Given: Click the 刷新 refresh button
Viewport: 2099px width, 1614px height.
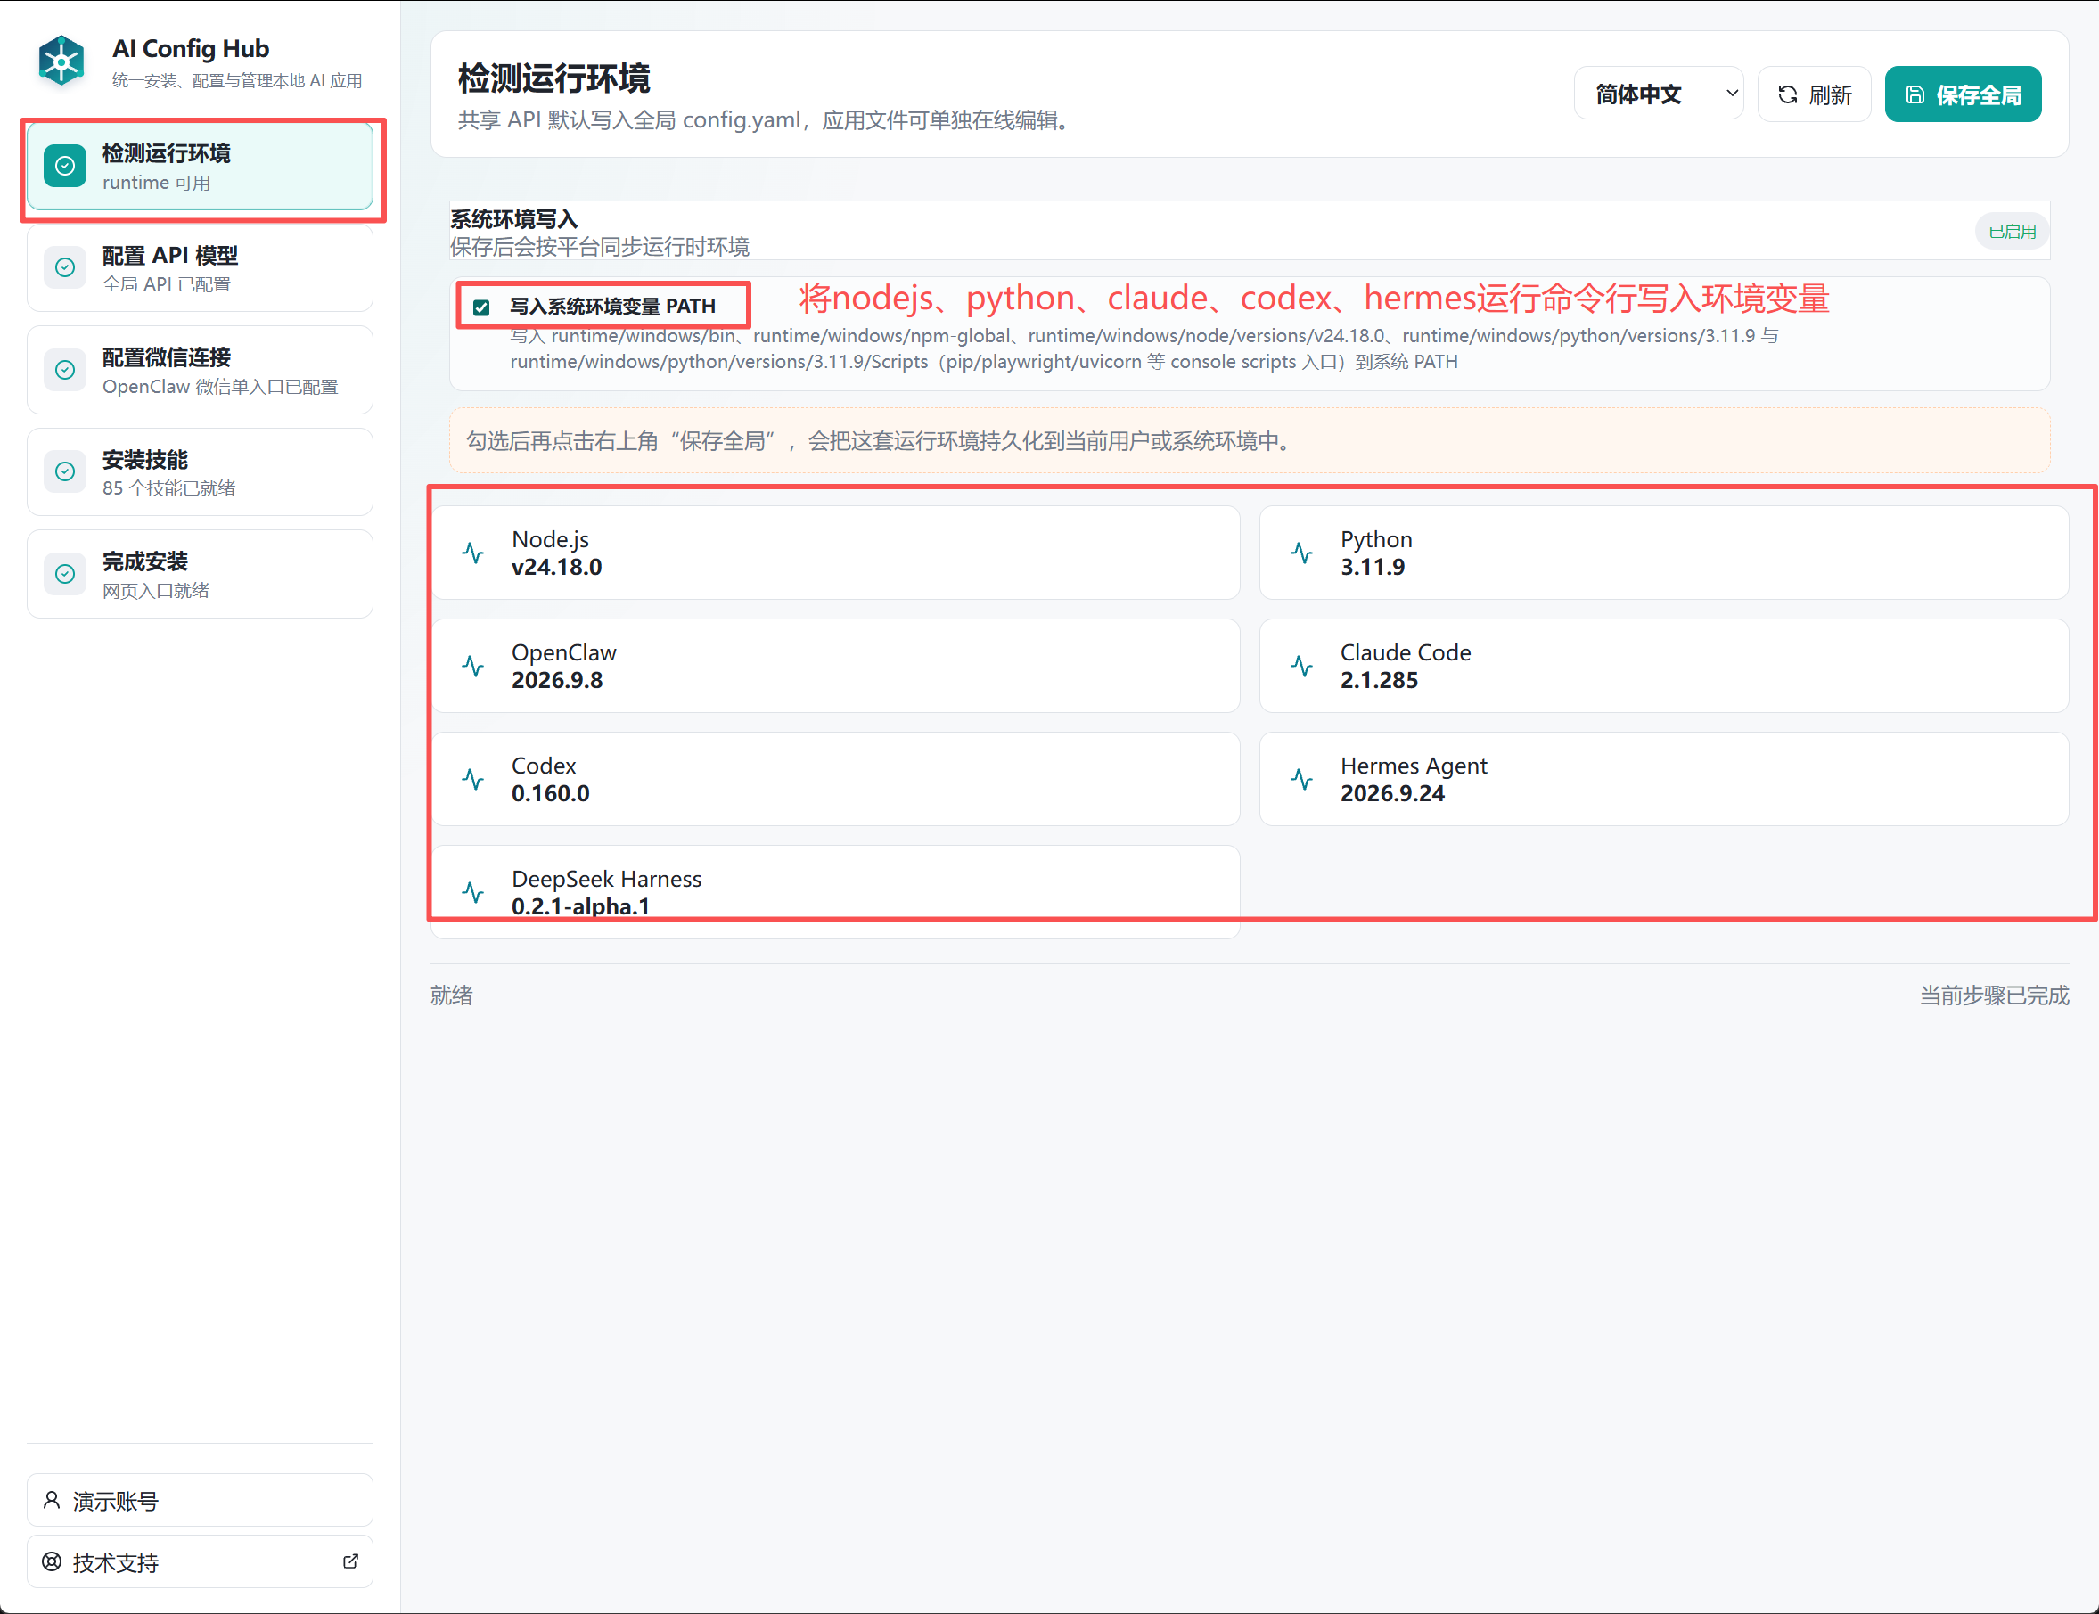Looking at the screenshot, I should 1814,94.
